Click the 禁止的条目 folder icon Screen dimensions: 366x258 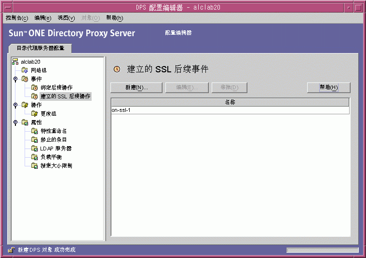pyautogui.click(x=35, y=140)
